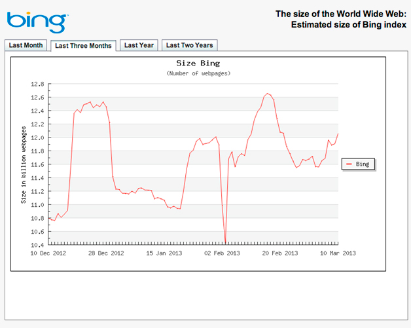Click the '28 Dec 2012' date label
This screenshot has width=411, height=328.
[x=106, y=253]
